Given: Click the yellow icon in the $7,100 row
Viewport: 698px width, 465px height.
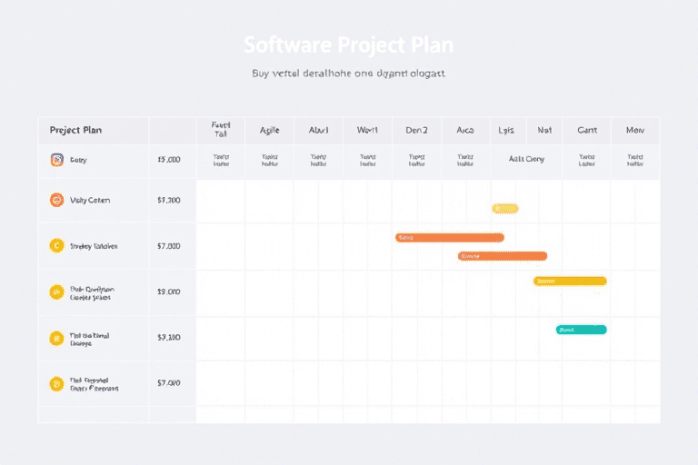Looking at the screenshot, I should pos(56,338).
